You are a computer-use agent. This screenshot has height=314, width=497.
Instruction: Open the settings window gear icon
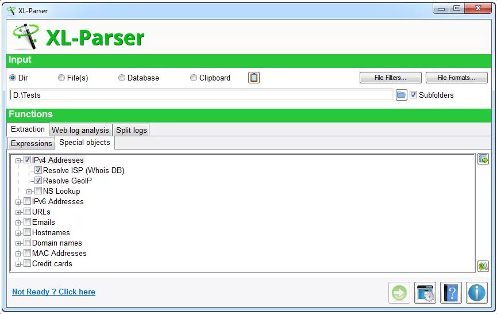(x=425, y=292)
